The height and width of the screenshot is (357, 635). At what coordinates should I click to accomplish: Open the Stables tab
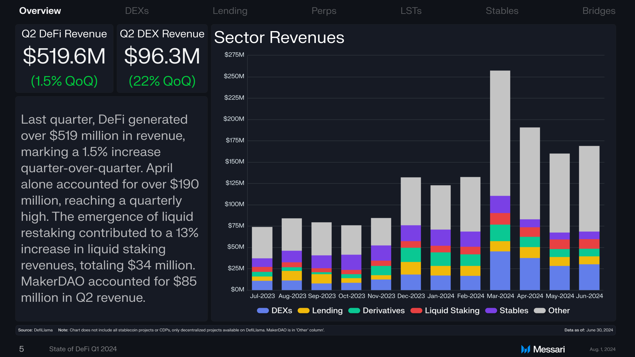coord(502,11)
